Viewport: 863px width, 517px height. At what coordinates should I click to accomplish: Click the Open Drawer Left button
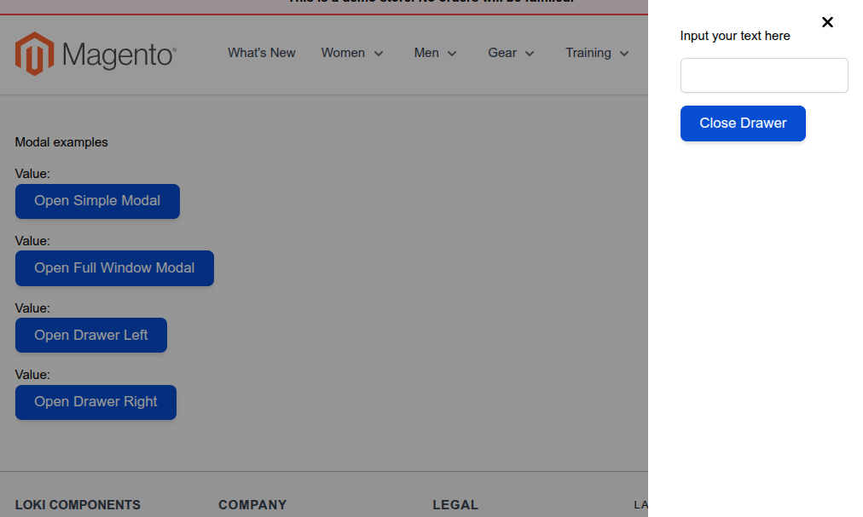[x=91, y=335]
